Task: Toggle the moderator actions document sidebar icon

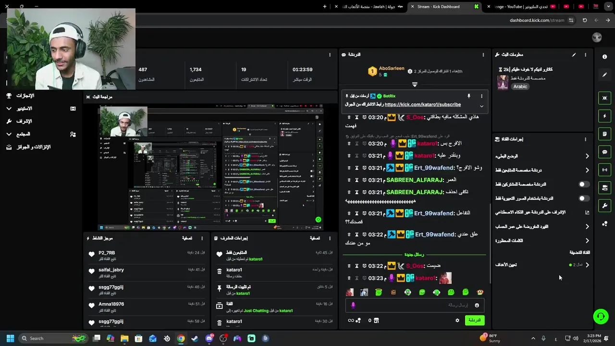Action: point(604,134)
